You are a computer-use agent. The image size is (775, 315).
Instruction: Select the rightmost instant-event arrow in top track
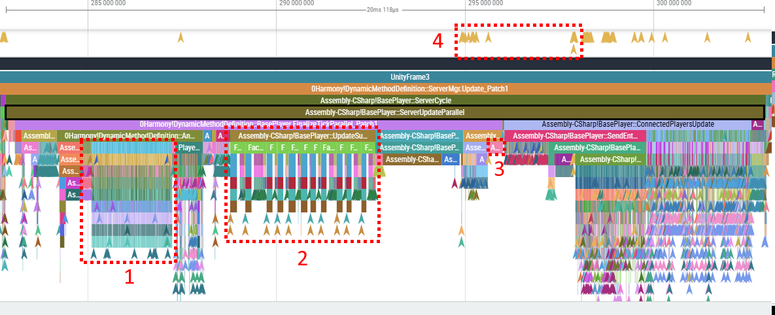(x=748, y=37)
